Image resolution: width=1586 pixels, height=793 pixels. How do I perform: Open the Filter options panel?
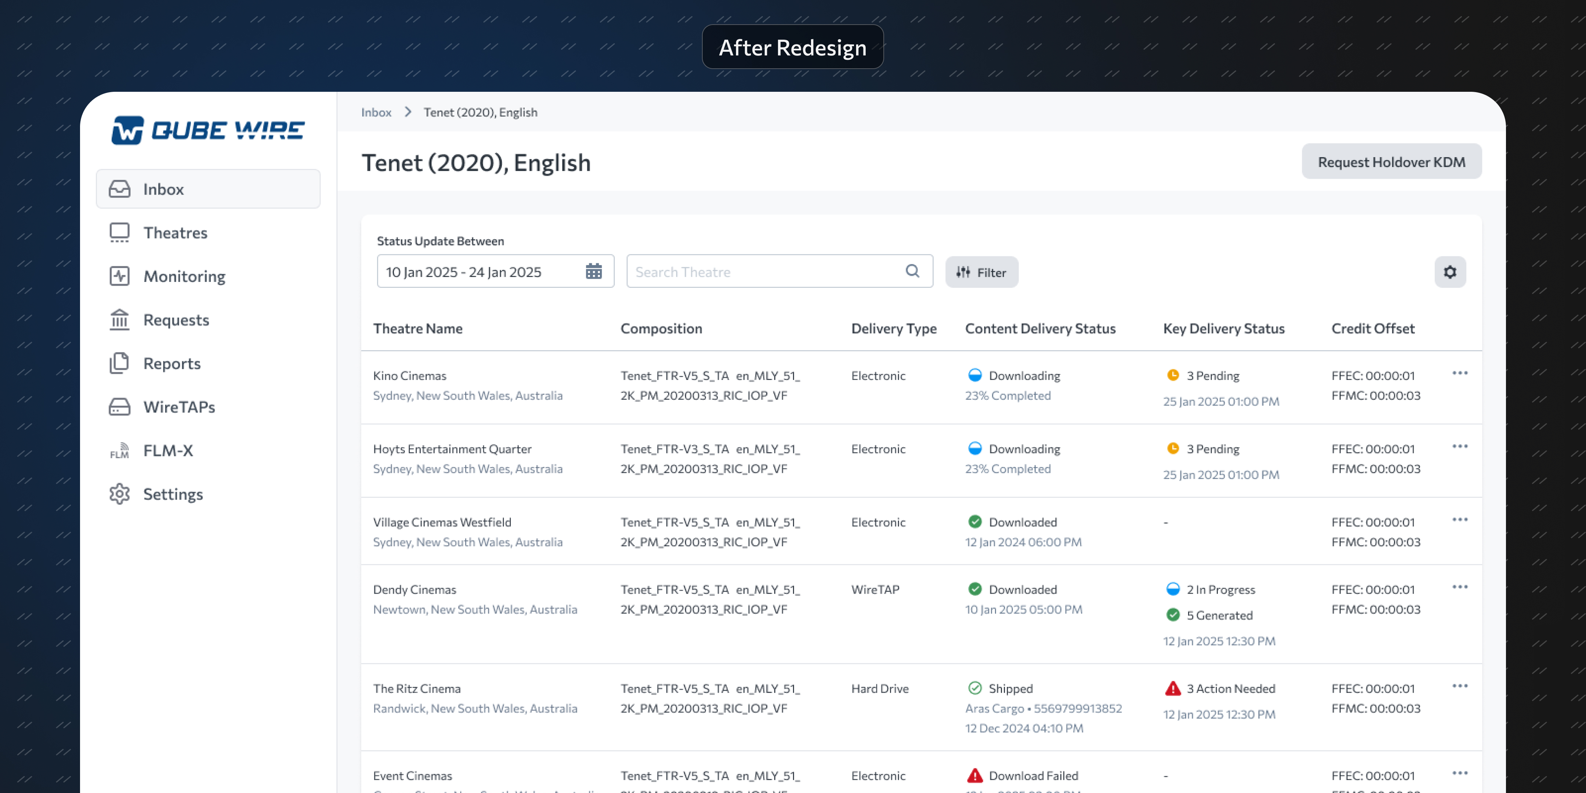981,272
